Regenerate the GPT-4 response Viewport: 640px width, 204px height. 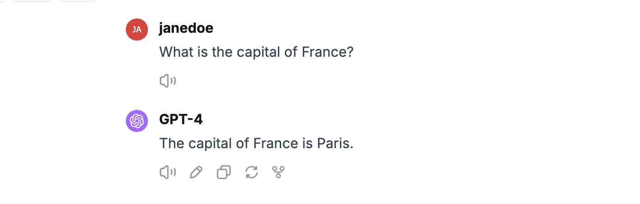[x=251, y=173]
